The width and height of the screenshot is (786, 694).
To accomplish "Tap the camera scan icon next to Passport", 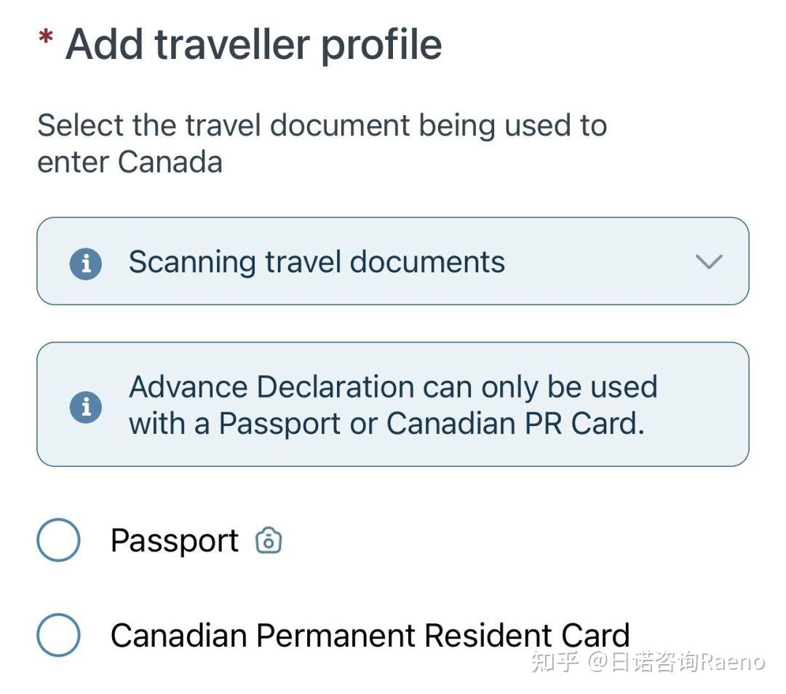I will click(269, 541).
